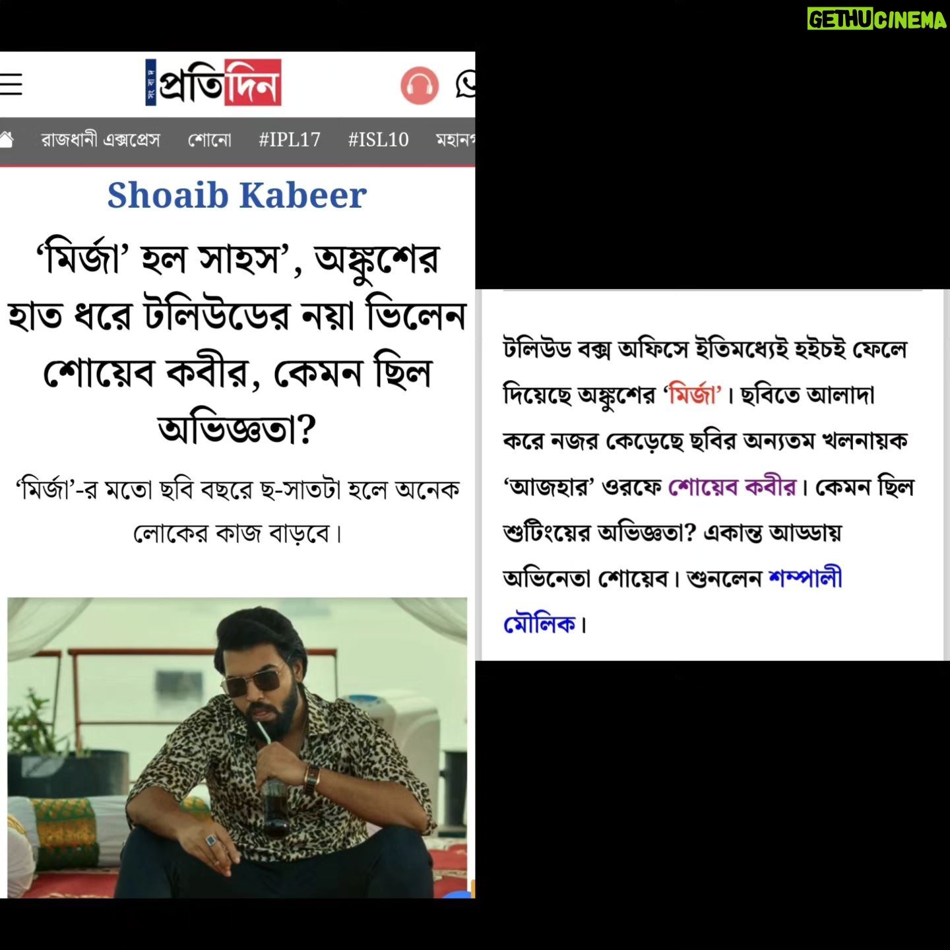This screenshot has height=950, width=950.
Task: Open the hamburger menu icon
Action: point(11,84)
